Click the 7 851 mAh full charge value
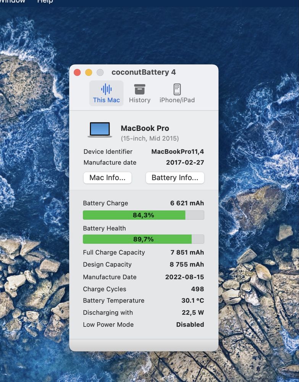Image resolution: width=299 pixels, height=382 pixels. (x=187, y=252)
